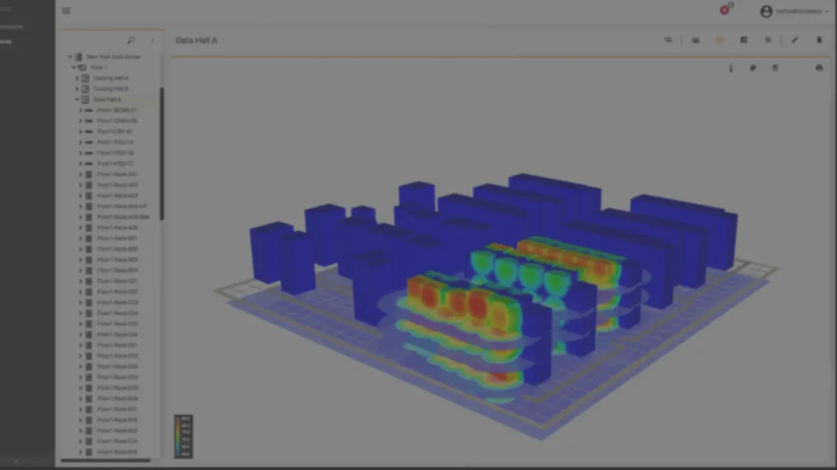The height and width of the screenshot is (470, 837).
Task: Select Floor 1 in the tree
Action: pos(98,67)
